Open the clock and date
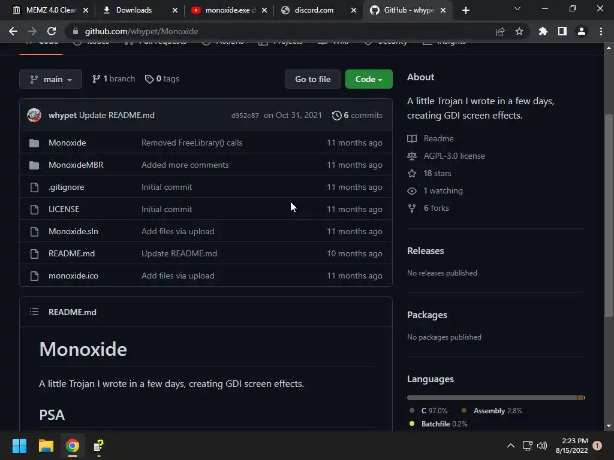This screenshot has height=460, width=614. point(571,446)
